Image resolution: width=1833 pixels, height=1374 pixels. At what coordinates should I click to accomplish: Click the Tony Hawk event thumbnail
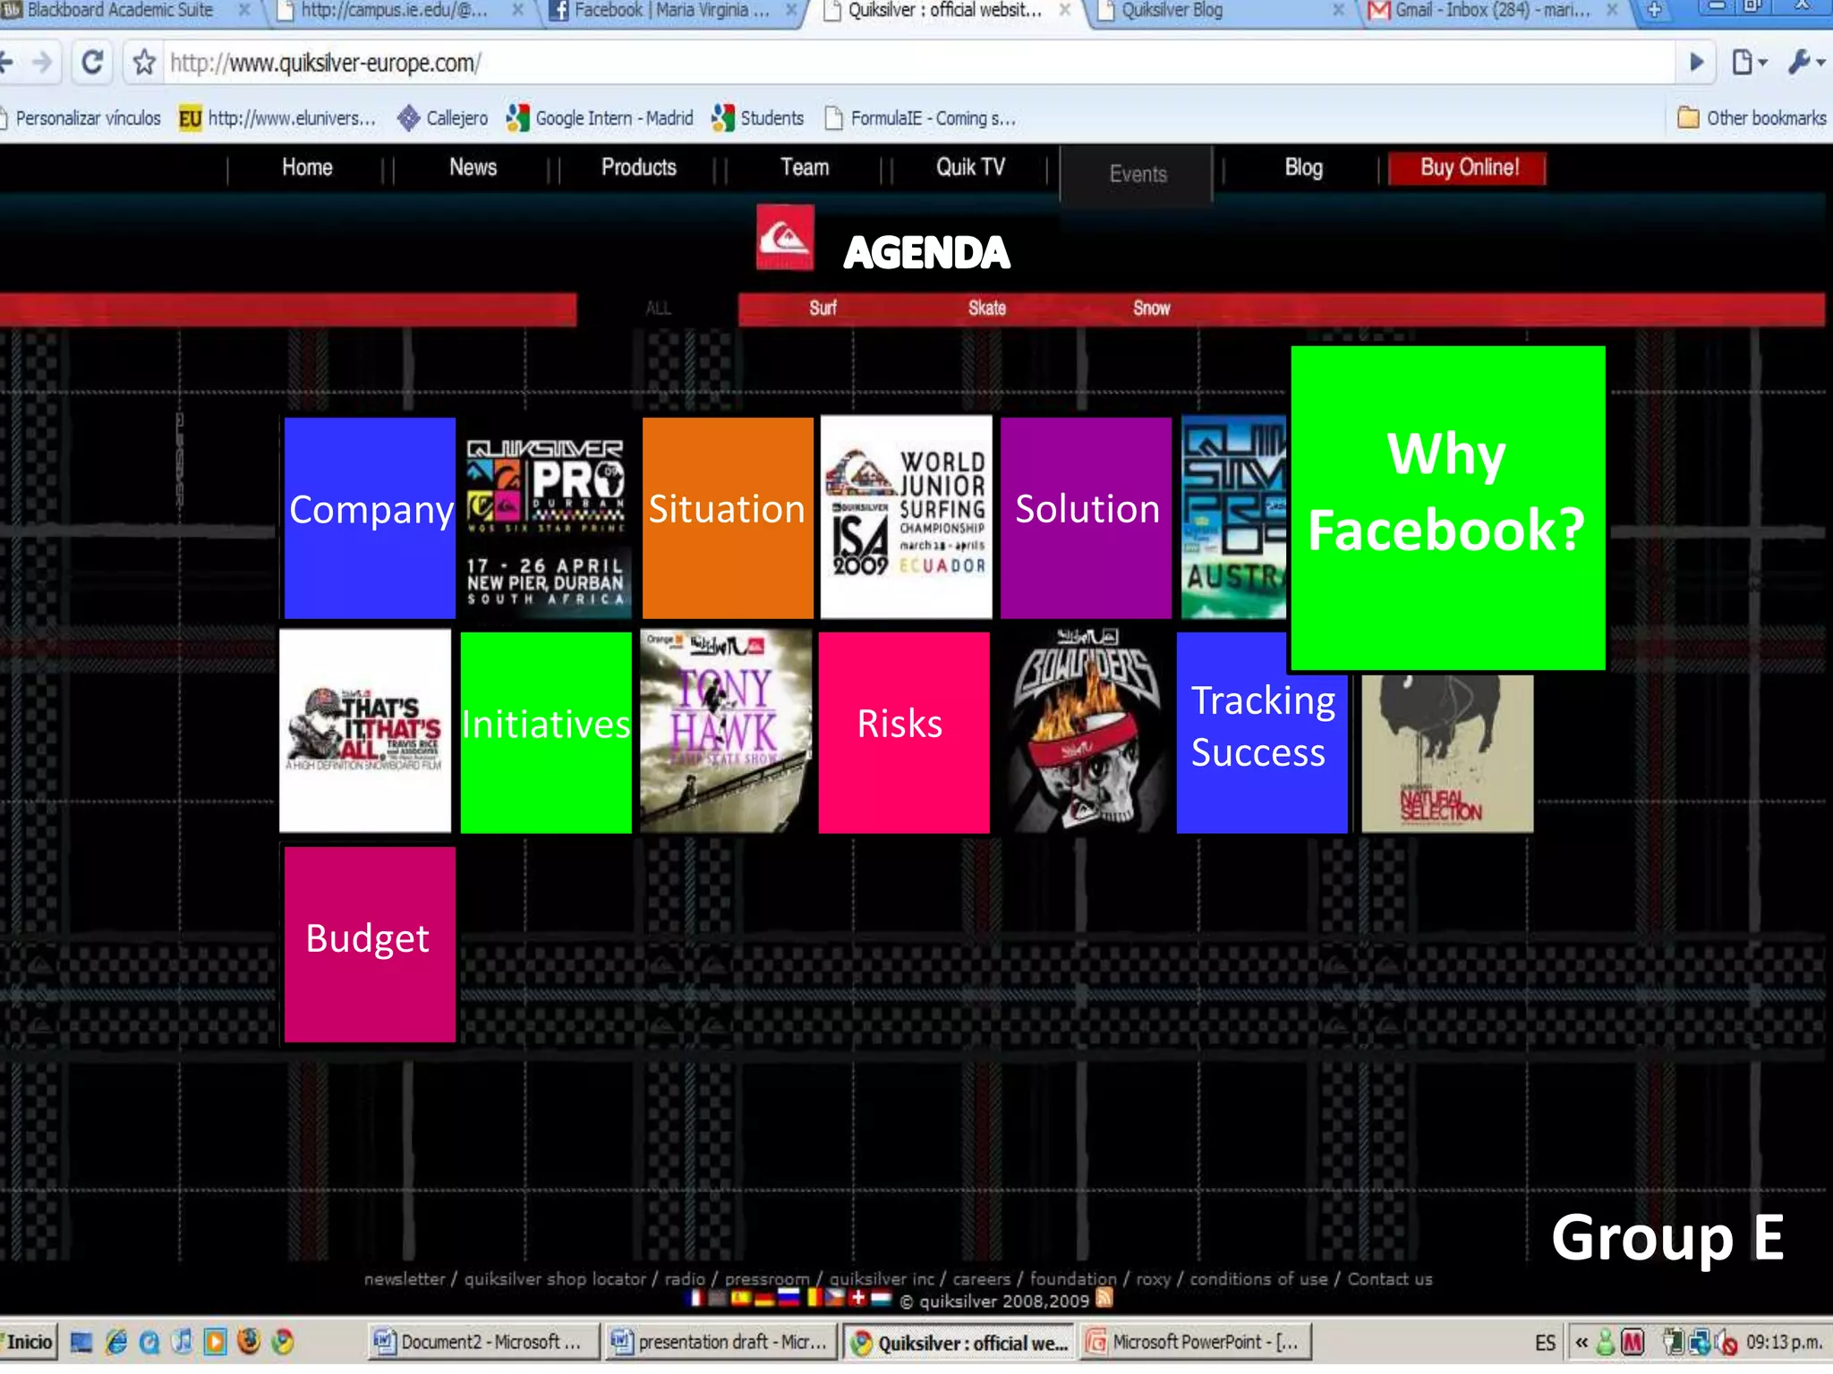click(x=726, y=731)
